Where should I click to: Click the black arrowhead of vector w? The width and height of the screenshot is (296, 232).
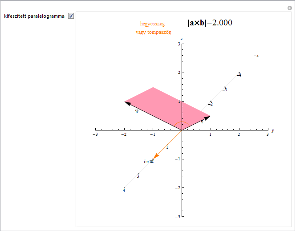127,103
